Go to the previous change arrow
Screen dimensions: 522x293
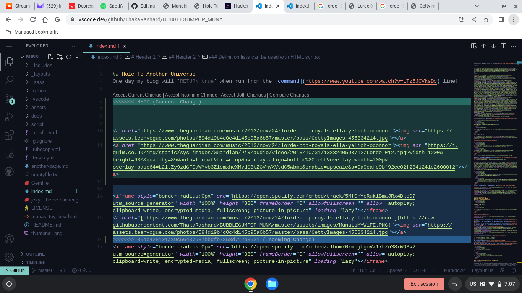click(x=483, y=46)
